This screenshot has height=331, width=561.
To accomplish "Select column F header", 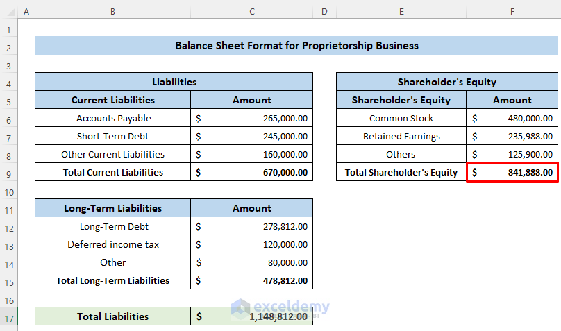I will [512, 11].
